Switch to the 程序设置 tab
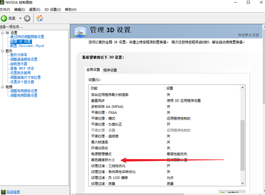The width and height of the screenshot is (265, 195). click(x=110, y=70)
